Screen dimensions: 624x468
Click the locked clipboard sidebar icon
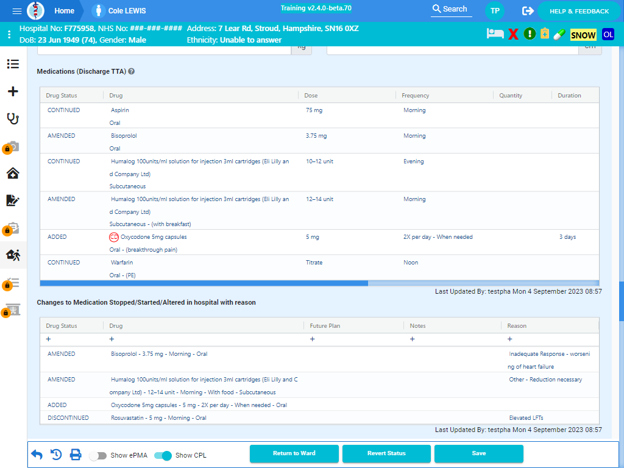click(11, 229)
